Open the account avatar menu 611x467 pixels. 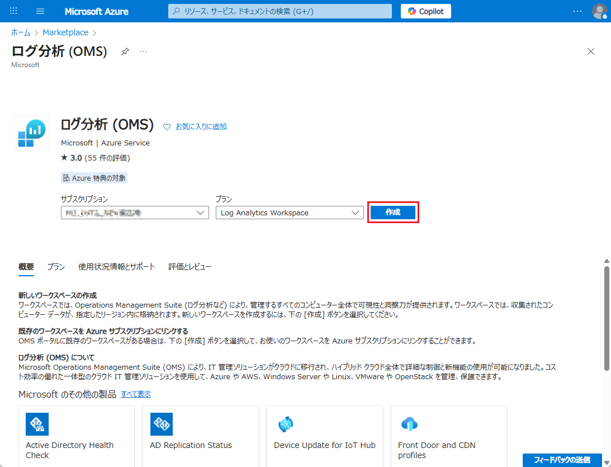coord(599,11)
